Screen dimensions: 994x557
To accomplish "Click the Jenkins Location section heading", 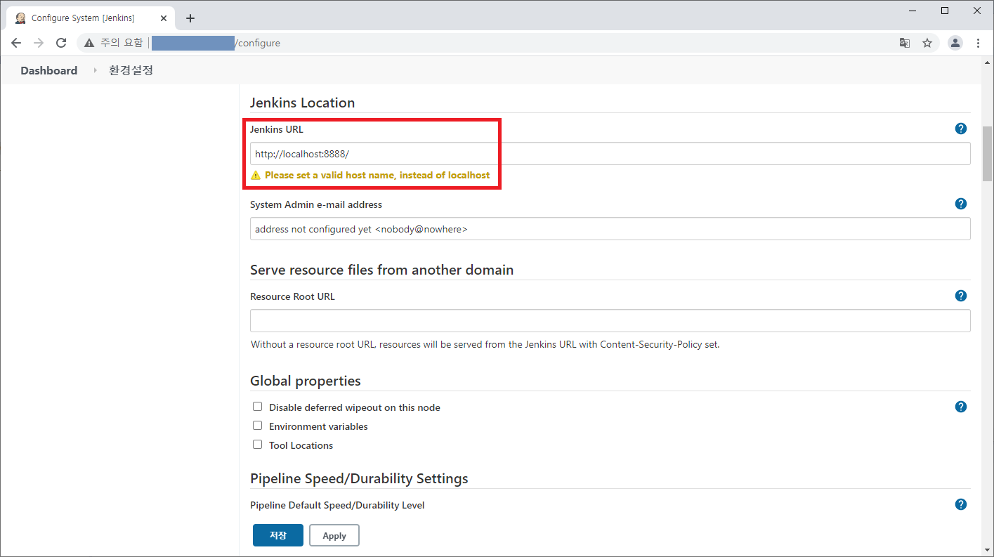I will point(302,103).
